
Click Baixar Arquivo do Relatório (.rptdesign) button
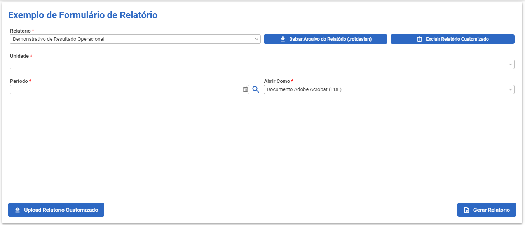point(326,39)
